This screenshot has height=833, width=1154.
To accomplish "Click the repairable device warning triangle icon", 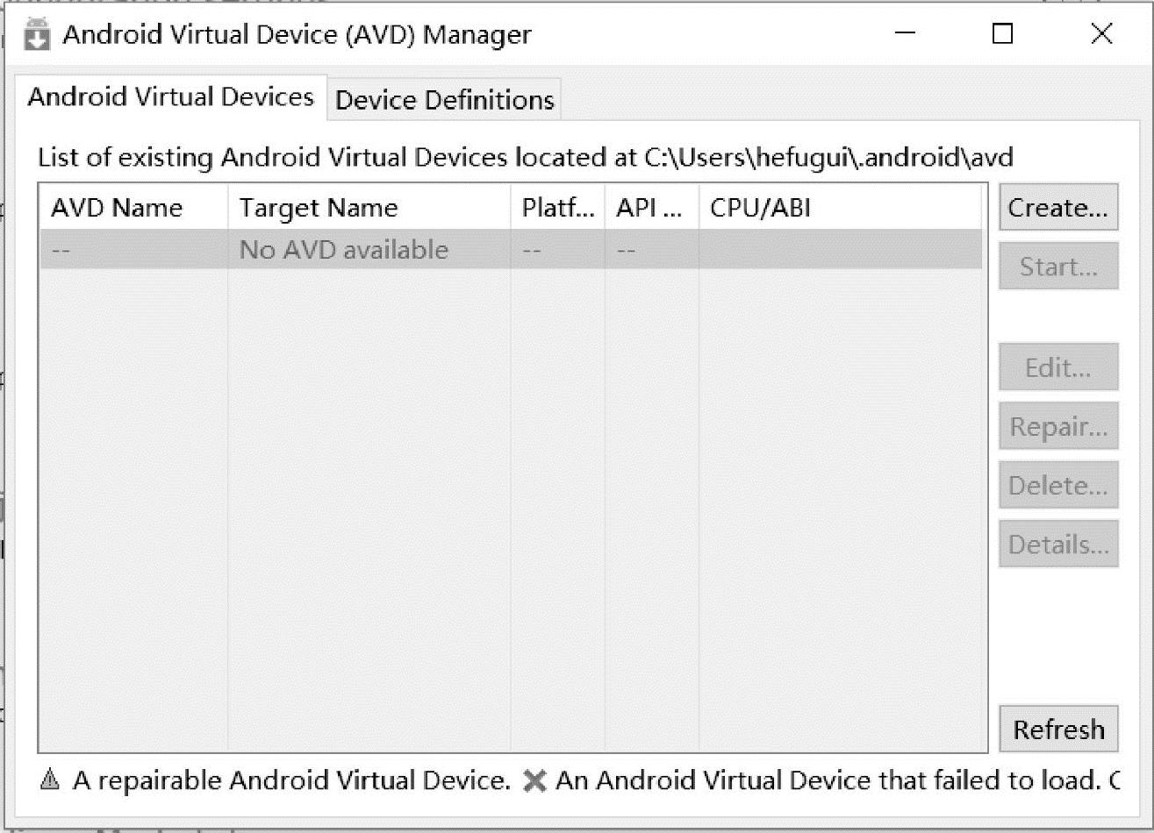I will click(50, 780).
